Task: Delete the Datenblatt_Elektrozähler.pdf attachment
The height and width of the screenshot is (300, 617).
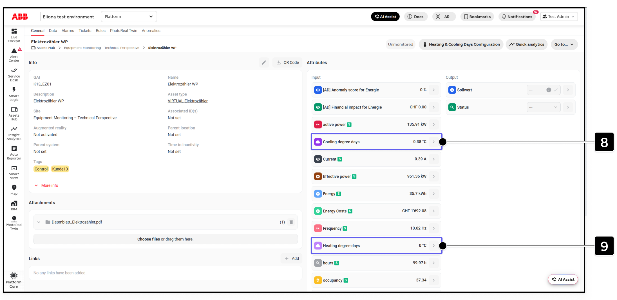Action: point(291,222)
